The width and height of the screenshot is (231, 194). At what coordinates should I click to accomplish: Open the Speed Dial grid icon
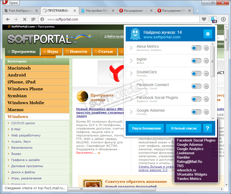tap(33, 19)
